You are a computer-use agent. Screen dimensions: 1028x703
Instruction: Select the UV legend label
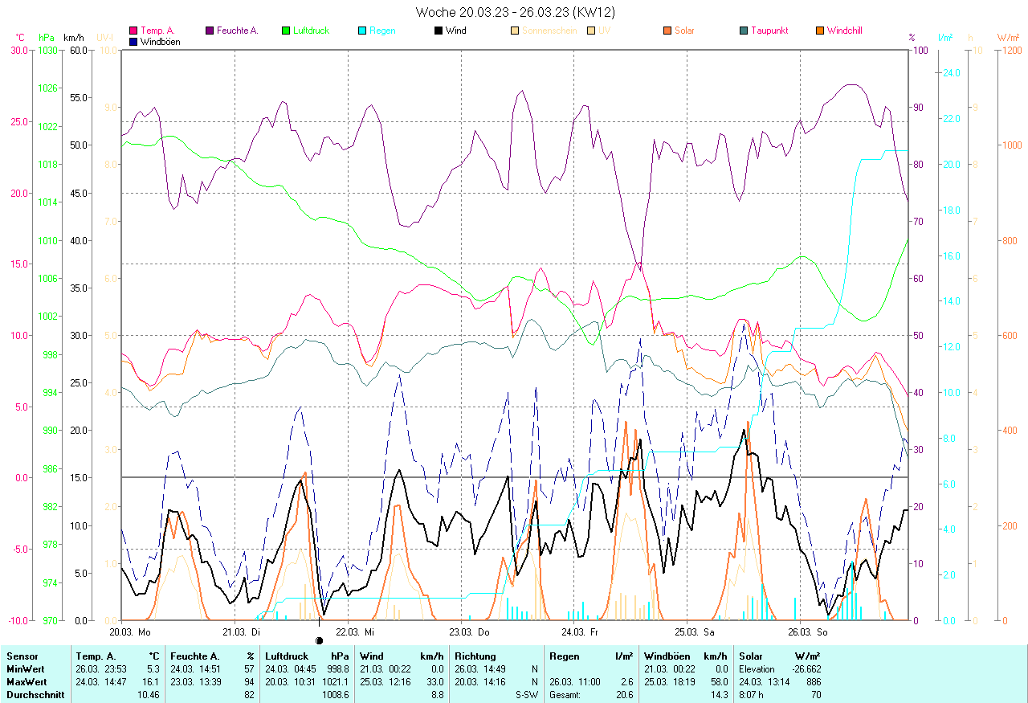(605, 31)
